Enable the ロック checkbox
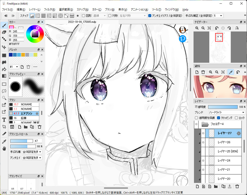The image size is (247, 195). [x=236, y=118]
